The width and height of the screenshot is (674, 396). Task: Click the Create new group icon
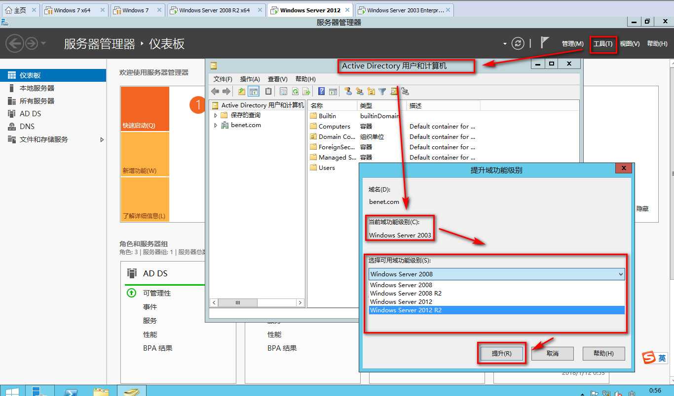[359, 91]
